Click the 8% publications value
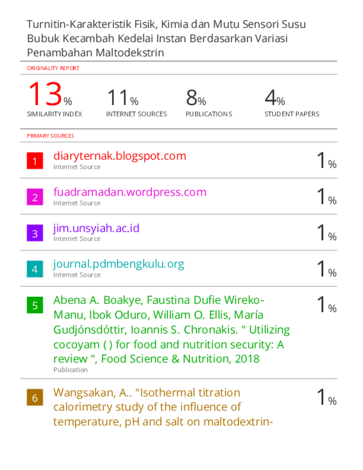This screenshot has height=470, width=363. 196,98
